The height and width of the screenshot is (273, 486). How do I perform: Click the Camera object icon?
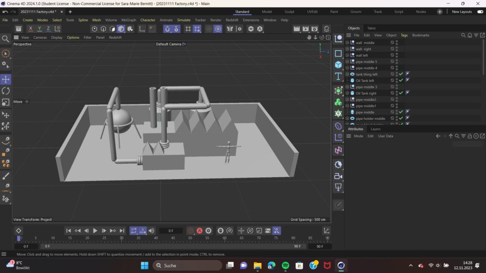pos(338,176)
